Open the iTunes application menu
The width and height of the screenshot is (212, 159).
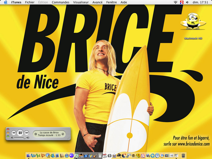pyautogui.click(x=16, y=2)
